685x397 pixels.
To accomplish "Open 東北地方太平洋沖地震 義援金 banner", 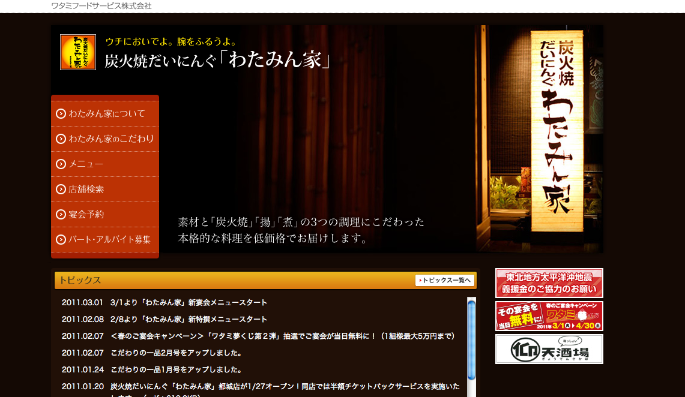I will tap(549, 283).
